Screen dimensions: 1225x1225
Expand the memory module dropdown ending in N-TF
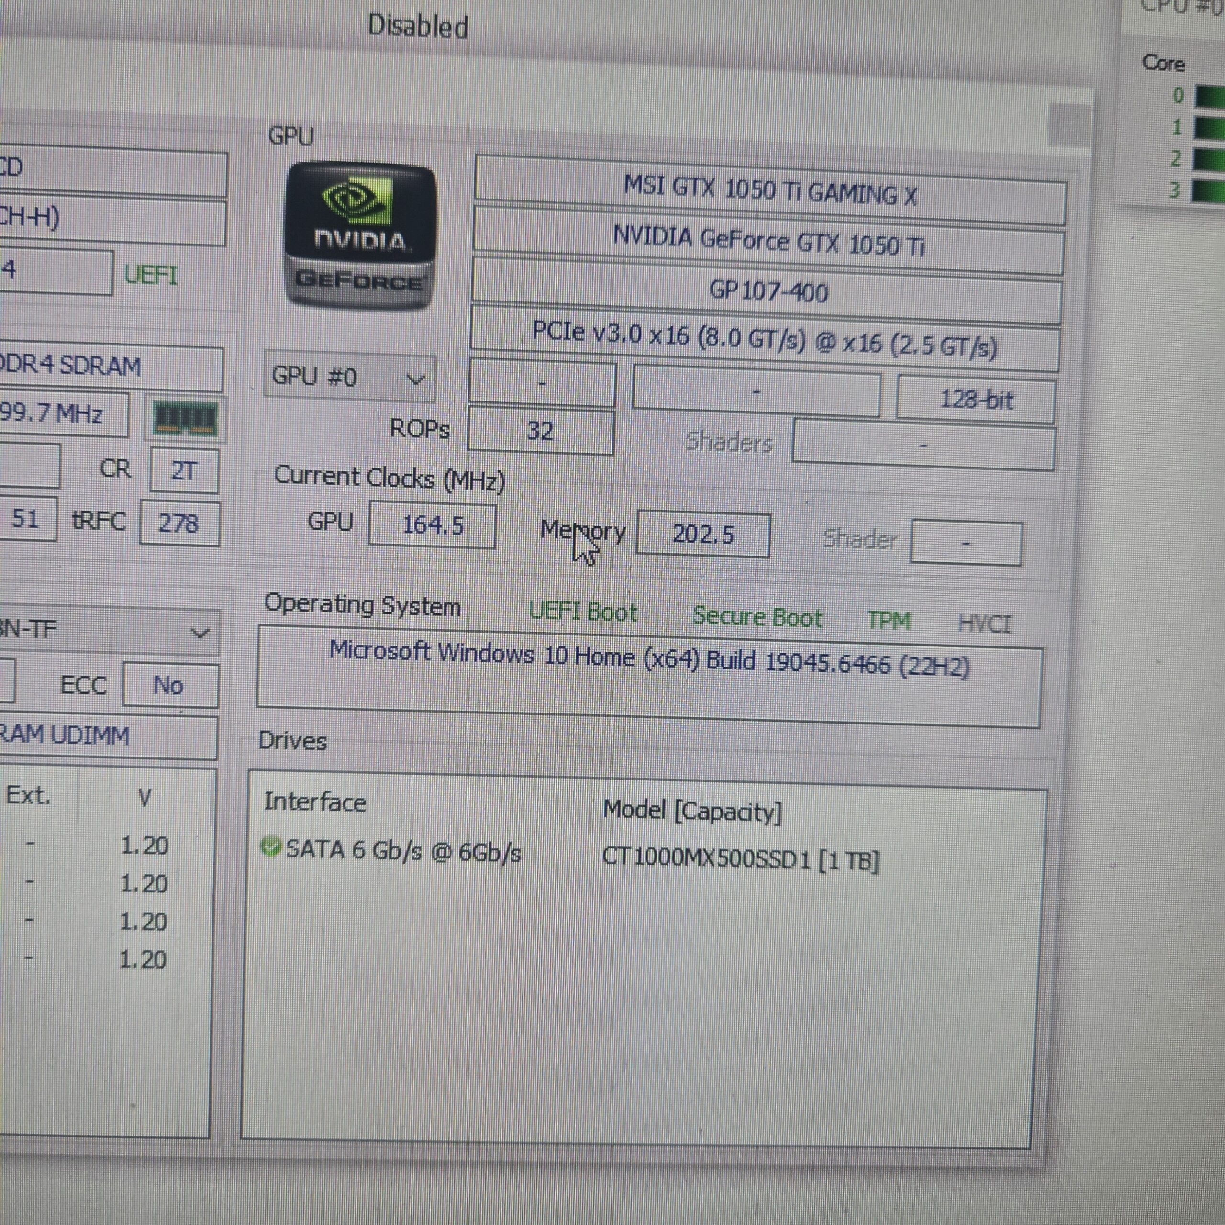[x=109, y=631]
